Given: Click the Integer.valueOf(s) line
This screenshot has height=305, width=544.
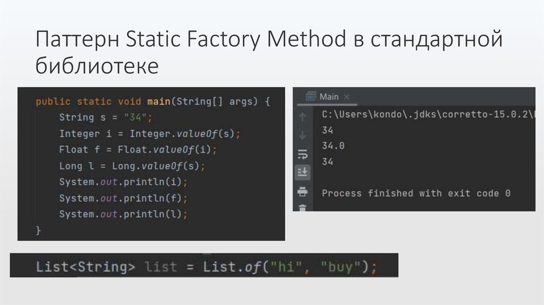Looking at the screenshot, I should tap(149, 133).
